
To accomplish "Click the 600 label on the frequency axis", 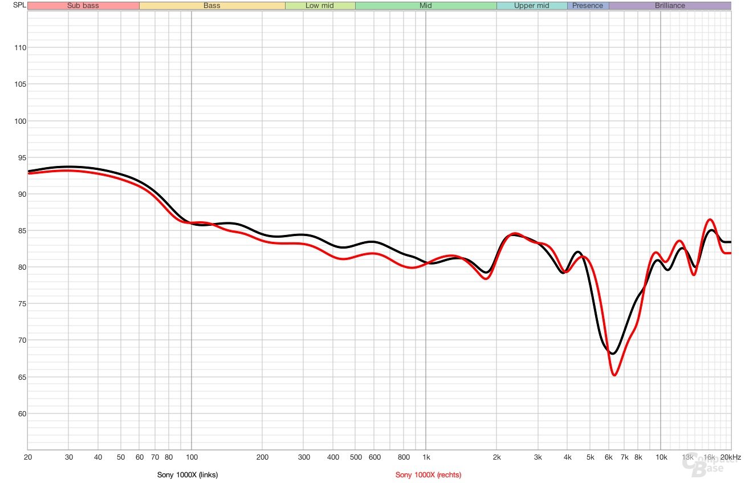I will [374, 457].
